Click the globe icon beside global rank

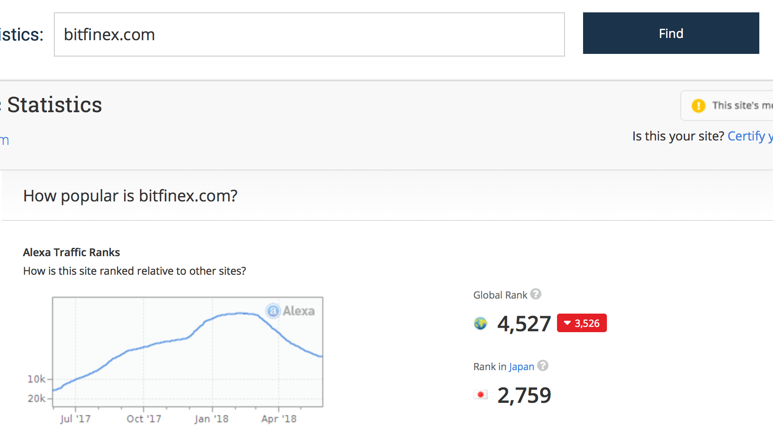click(x=481, y=323)
